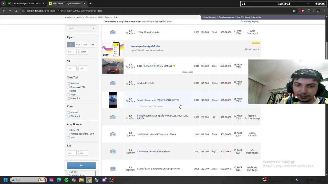The height and width of the screenshot is (184, 328).
Task: Check the Manuel transmission box
Action: (68, 112)
